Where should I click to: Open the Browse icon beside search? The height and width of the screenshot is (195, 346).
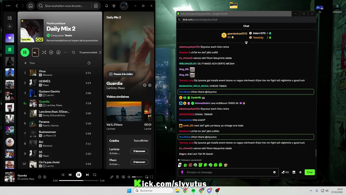point(96,6)
